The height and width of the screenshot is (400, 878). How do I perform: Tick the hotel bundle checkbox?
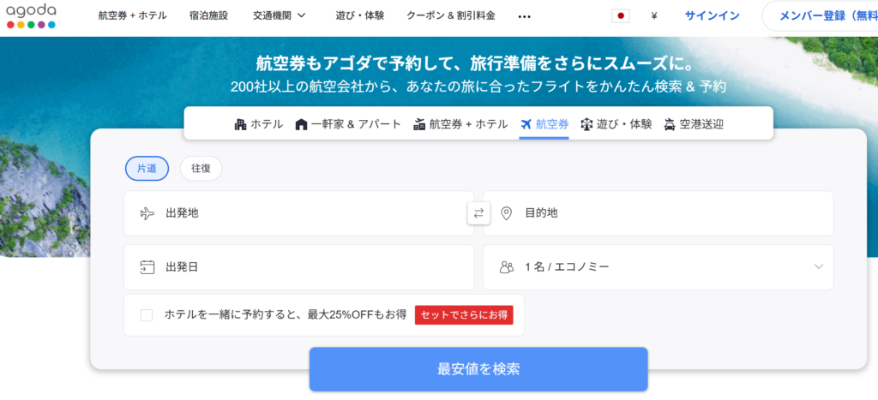pyautogui.click(x=147, y=315)
